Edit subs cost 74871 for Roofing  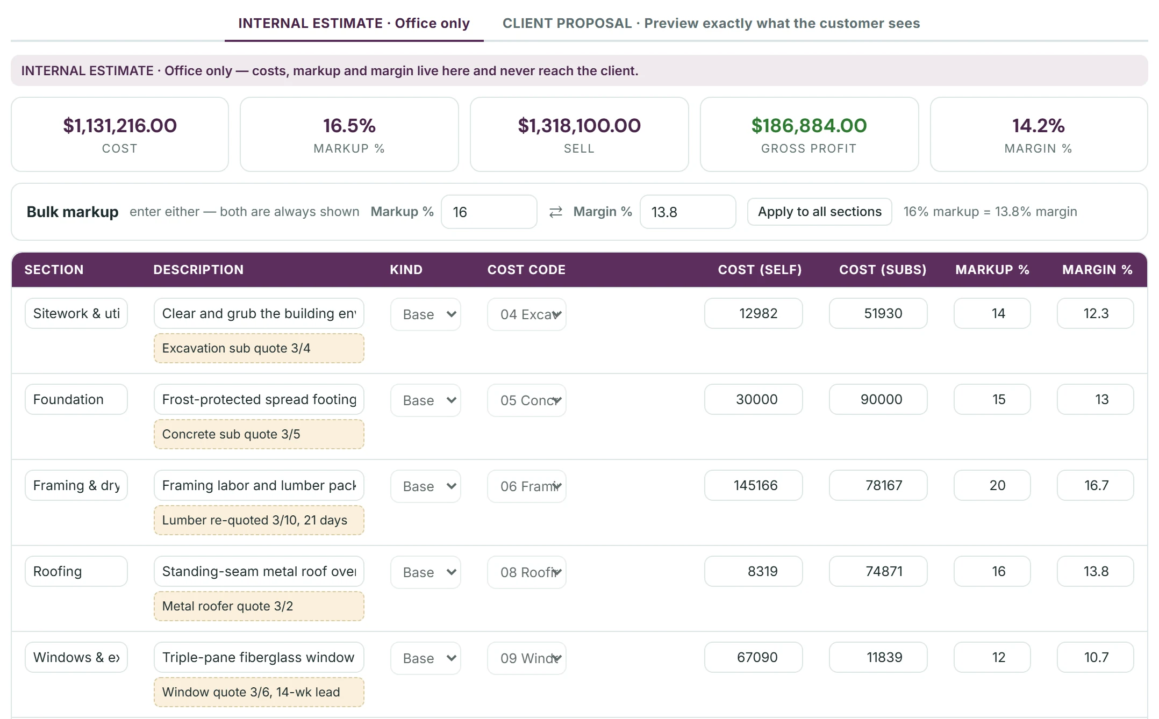tap(878, 571)
